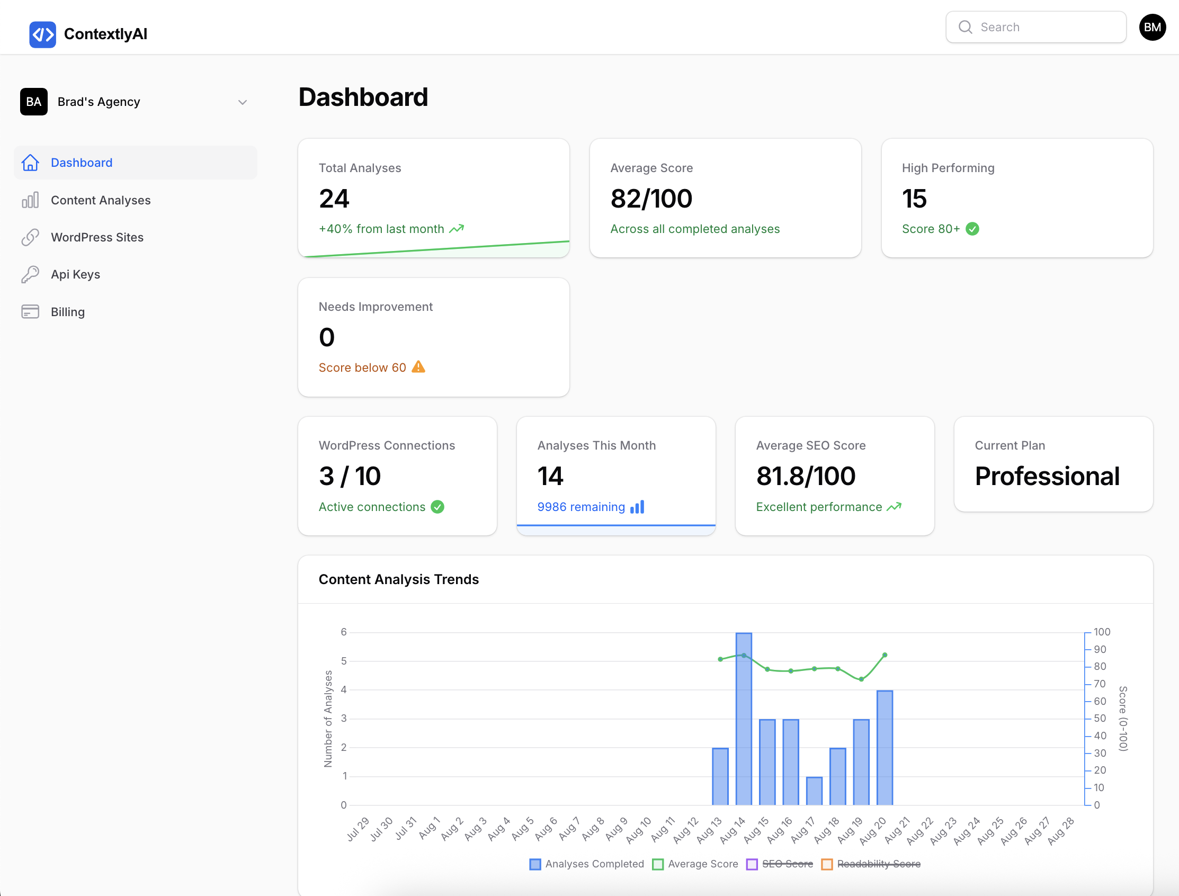The width and height of the screenshot is (1179, 896).
Task: Click the green checkmark next to Score 80+
Action: [972, 229]
